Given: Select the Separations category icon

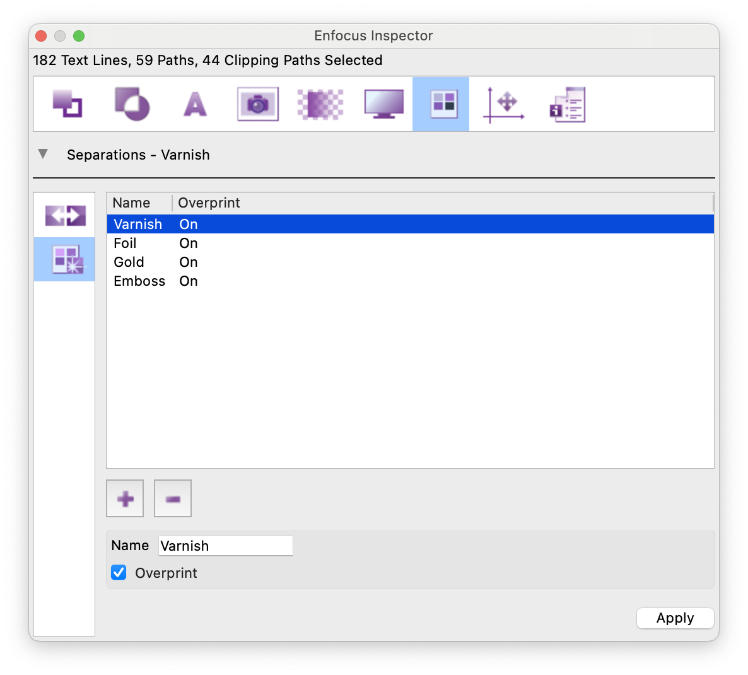Looking at the screenshot, I should point(441,104).
